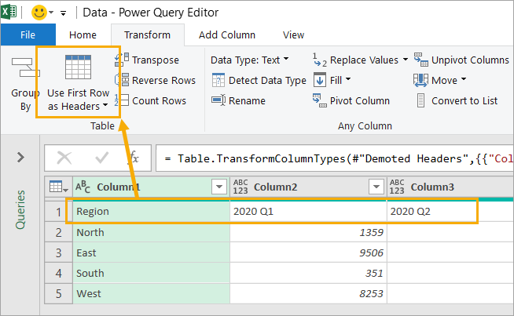Expand the Replace Values dropdown arrow
This screenshot has width=514, height=316.
(406, 60)
